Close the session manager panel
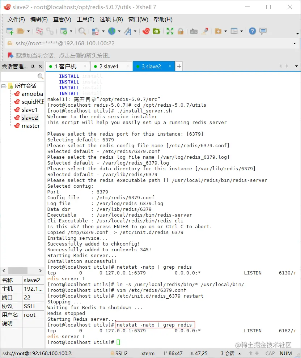This screenshot has width=301, height=358. pos(40,67)
